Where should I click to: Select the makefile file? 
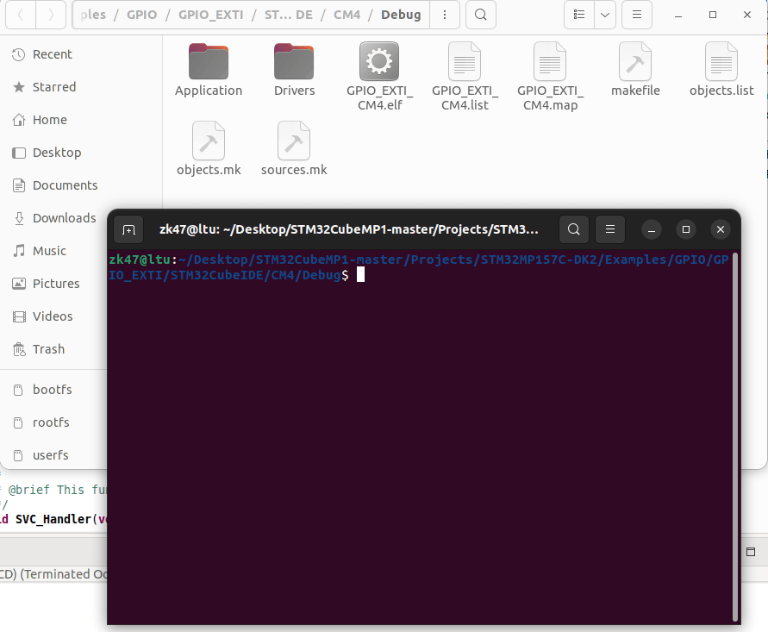click(x=635, y=71)
